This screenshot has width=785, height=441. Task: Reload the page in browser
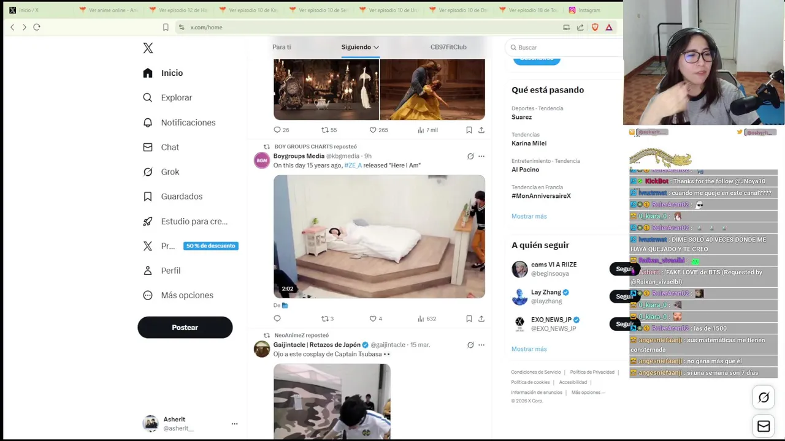coord(37,27)
